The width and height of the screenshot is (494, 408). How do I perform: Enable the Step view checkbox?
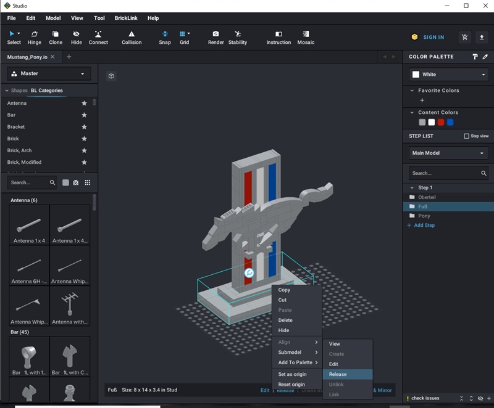coord(467,136)
